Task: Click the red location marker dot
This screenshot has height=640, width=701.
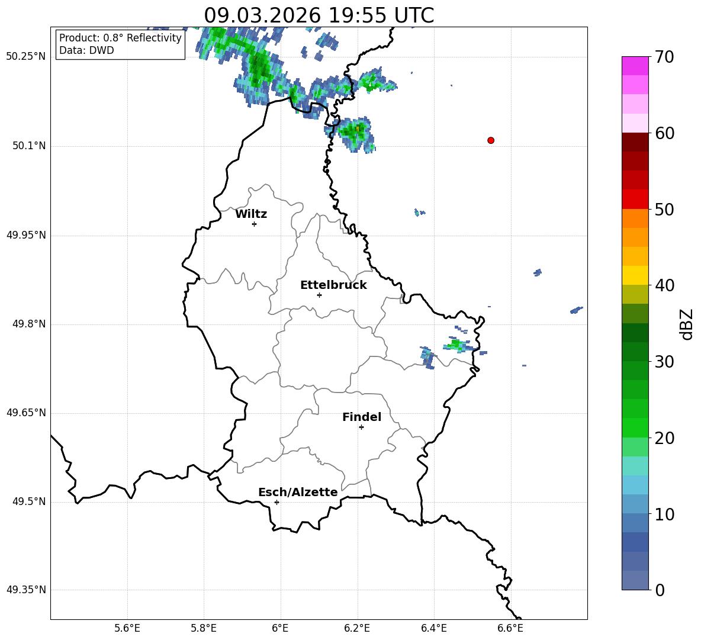Action: click(x=491, y=140)
